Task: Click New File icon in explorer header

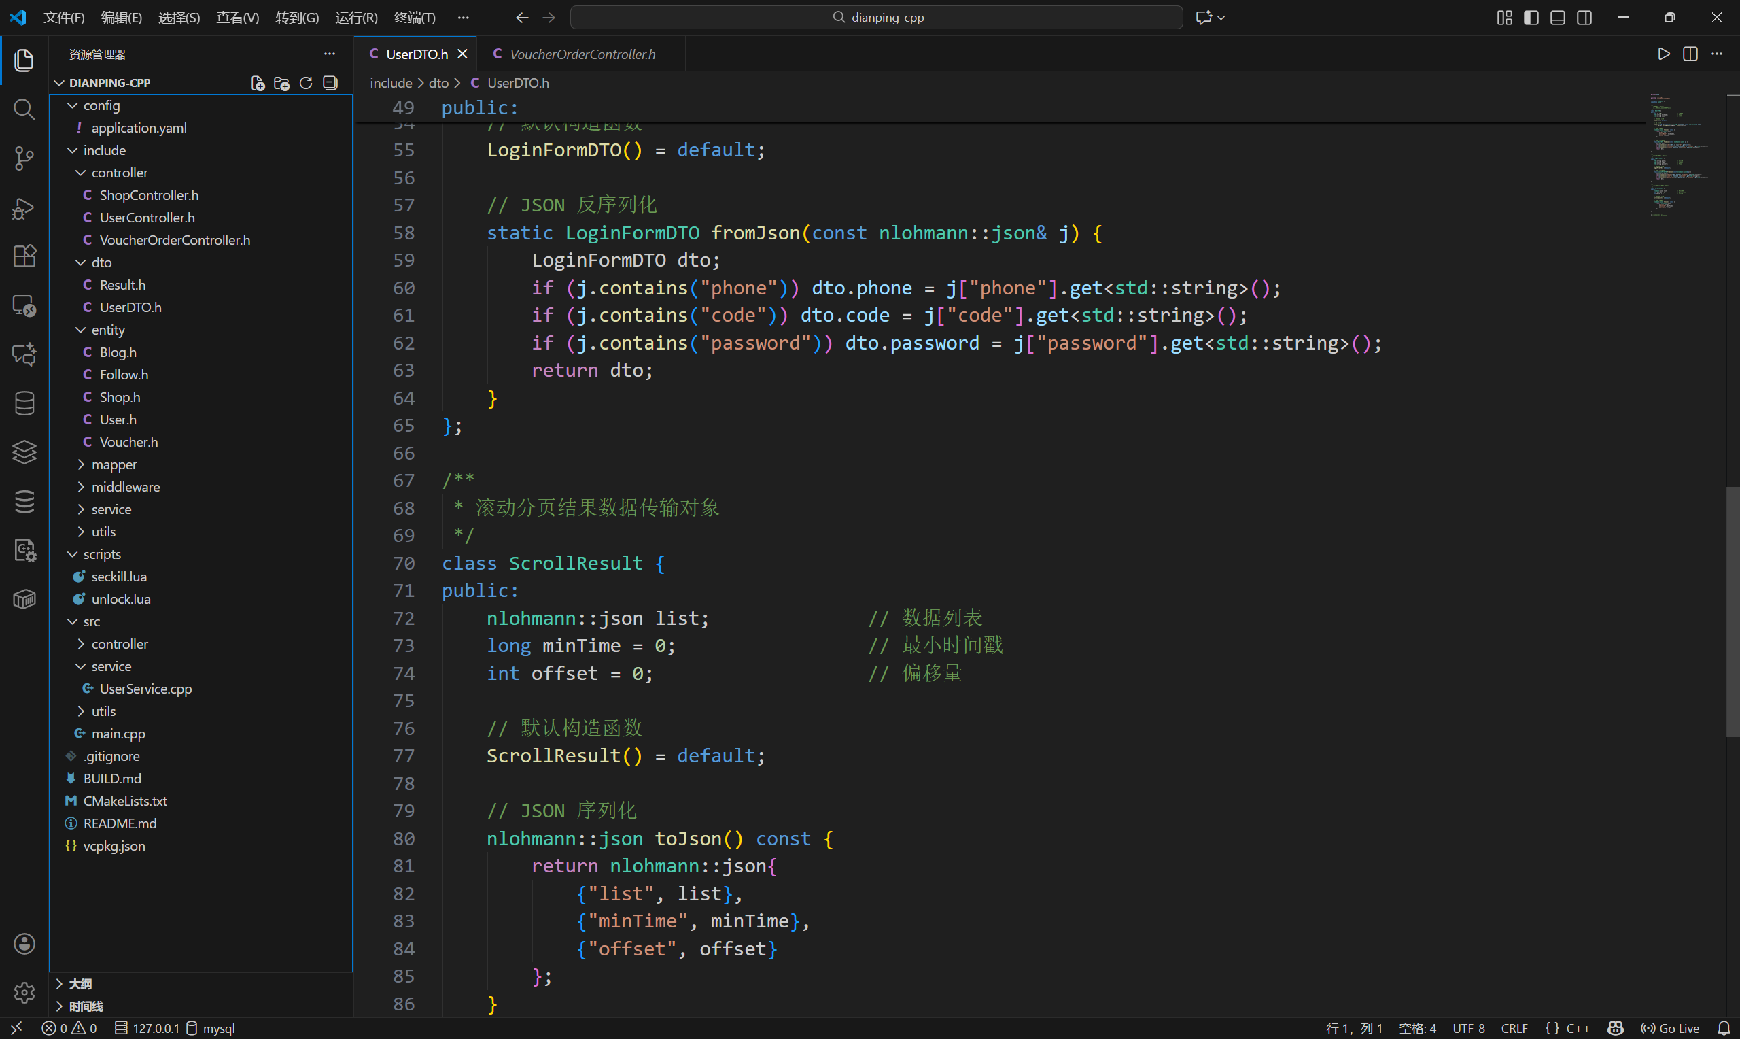Action: [x=258, y=84]
